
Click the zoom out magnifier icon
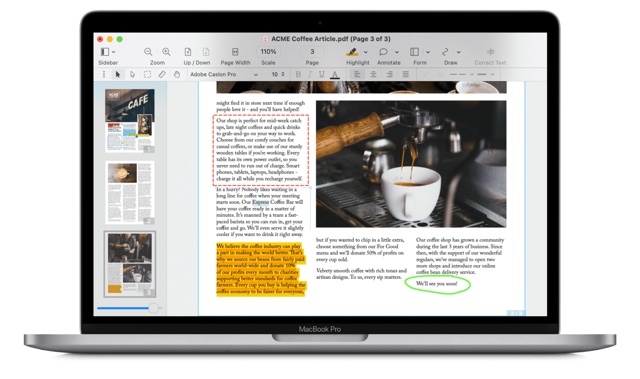pyautogui.click(x=148, y=52)
